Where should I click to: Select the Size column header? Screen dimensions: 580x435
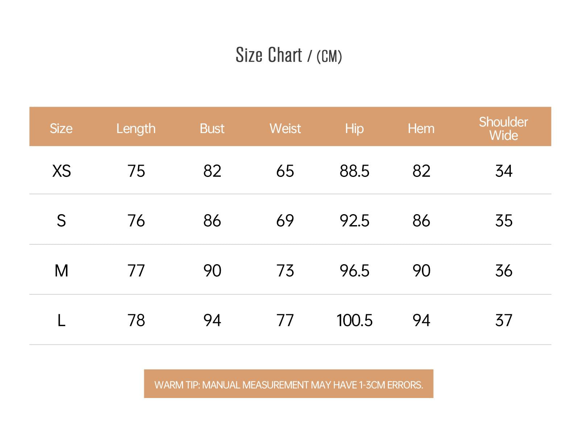tap(61, 129)
